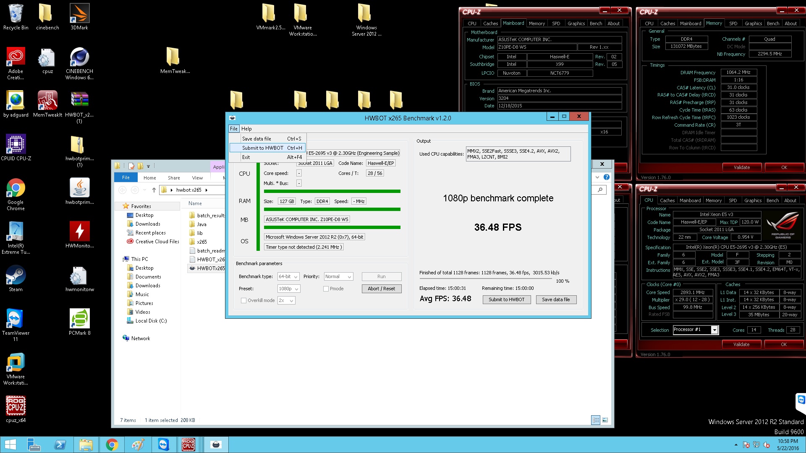Open Memory tab in top-left CPU-Z

536,23
